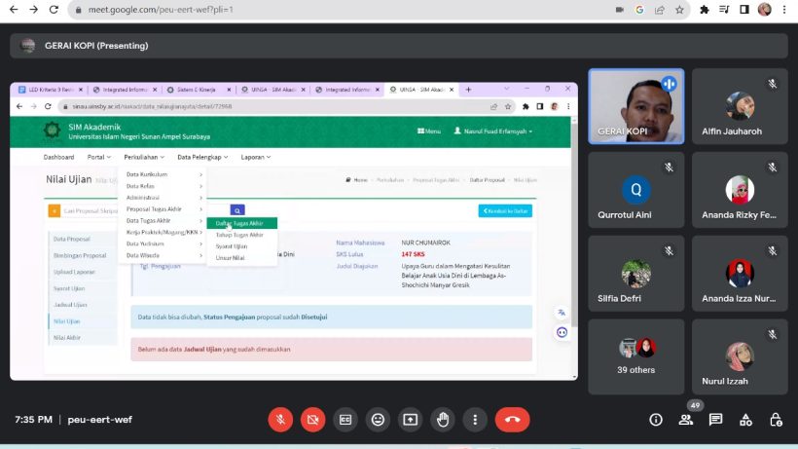Toggle closed captions
This screenshot has width=798, height=449.
tap(345, 420)
